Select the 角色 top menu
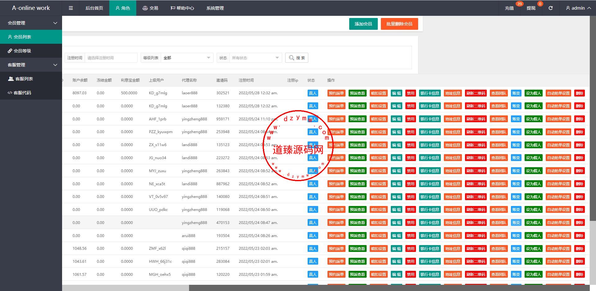596x291 pixels. pyautogui.click(x=123, y=8)
